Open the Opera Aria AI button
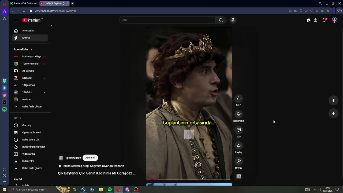The height and width of the screenshot is (193, 343). 339,11
